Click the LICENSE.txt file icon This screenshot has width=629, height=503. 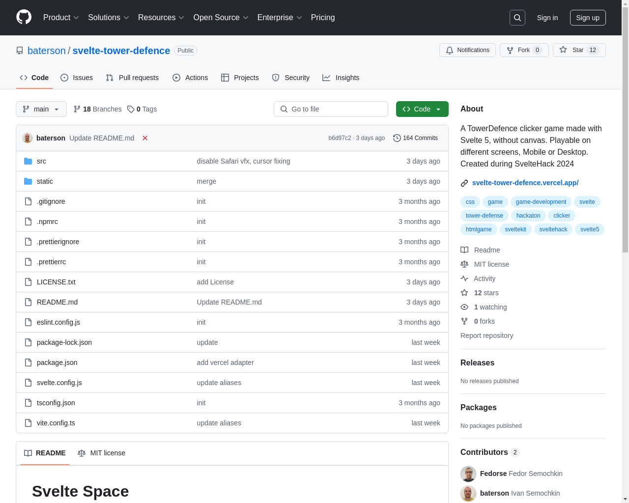pos(28,282)
